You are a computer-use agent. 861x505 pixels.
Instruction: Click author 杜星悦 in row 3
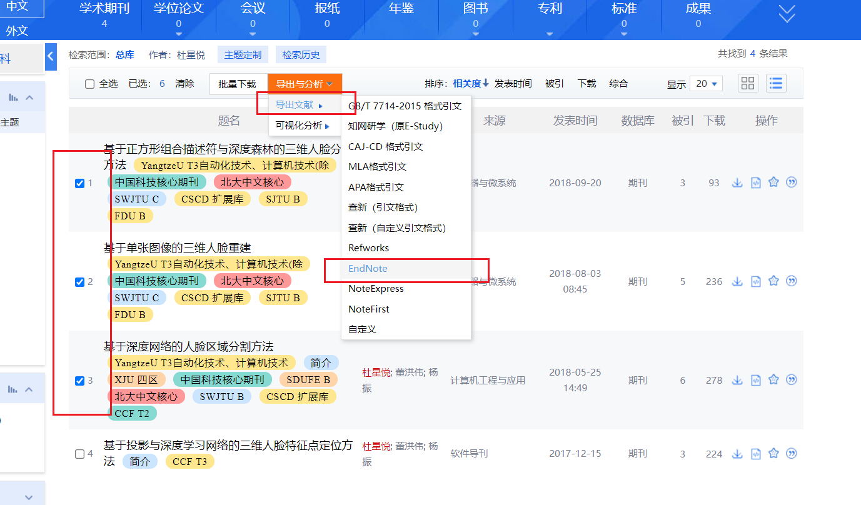click(x=376, y=372)
